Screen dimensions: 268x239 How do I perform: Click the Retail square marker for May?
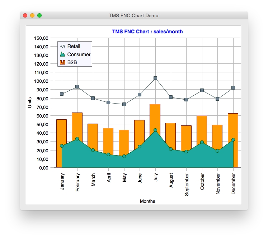point(124,104)
